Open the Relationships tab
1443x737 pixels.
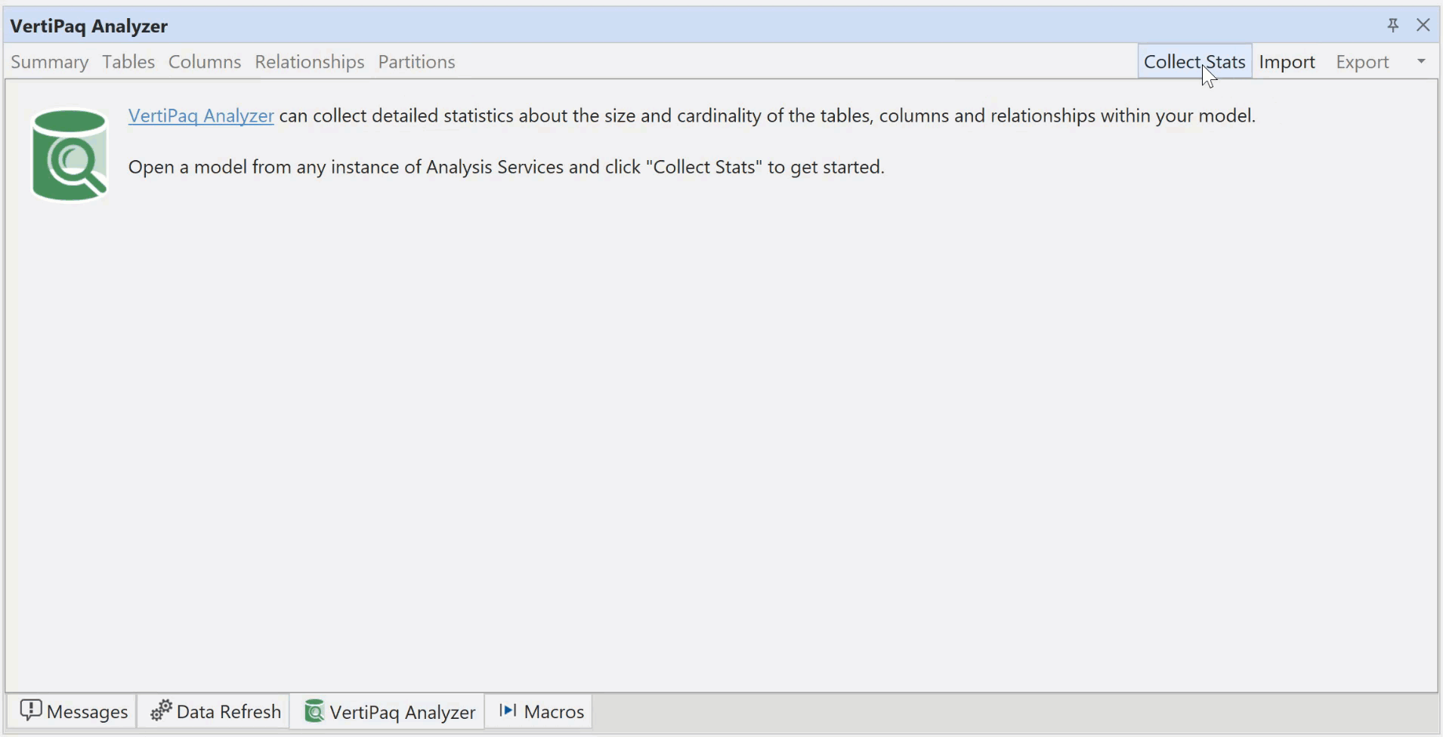[310, 62]
